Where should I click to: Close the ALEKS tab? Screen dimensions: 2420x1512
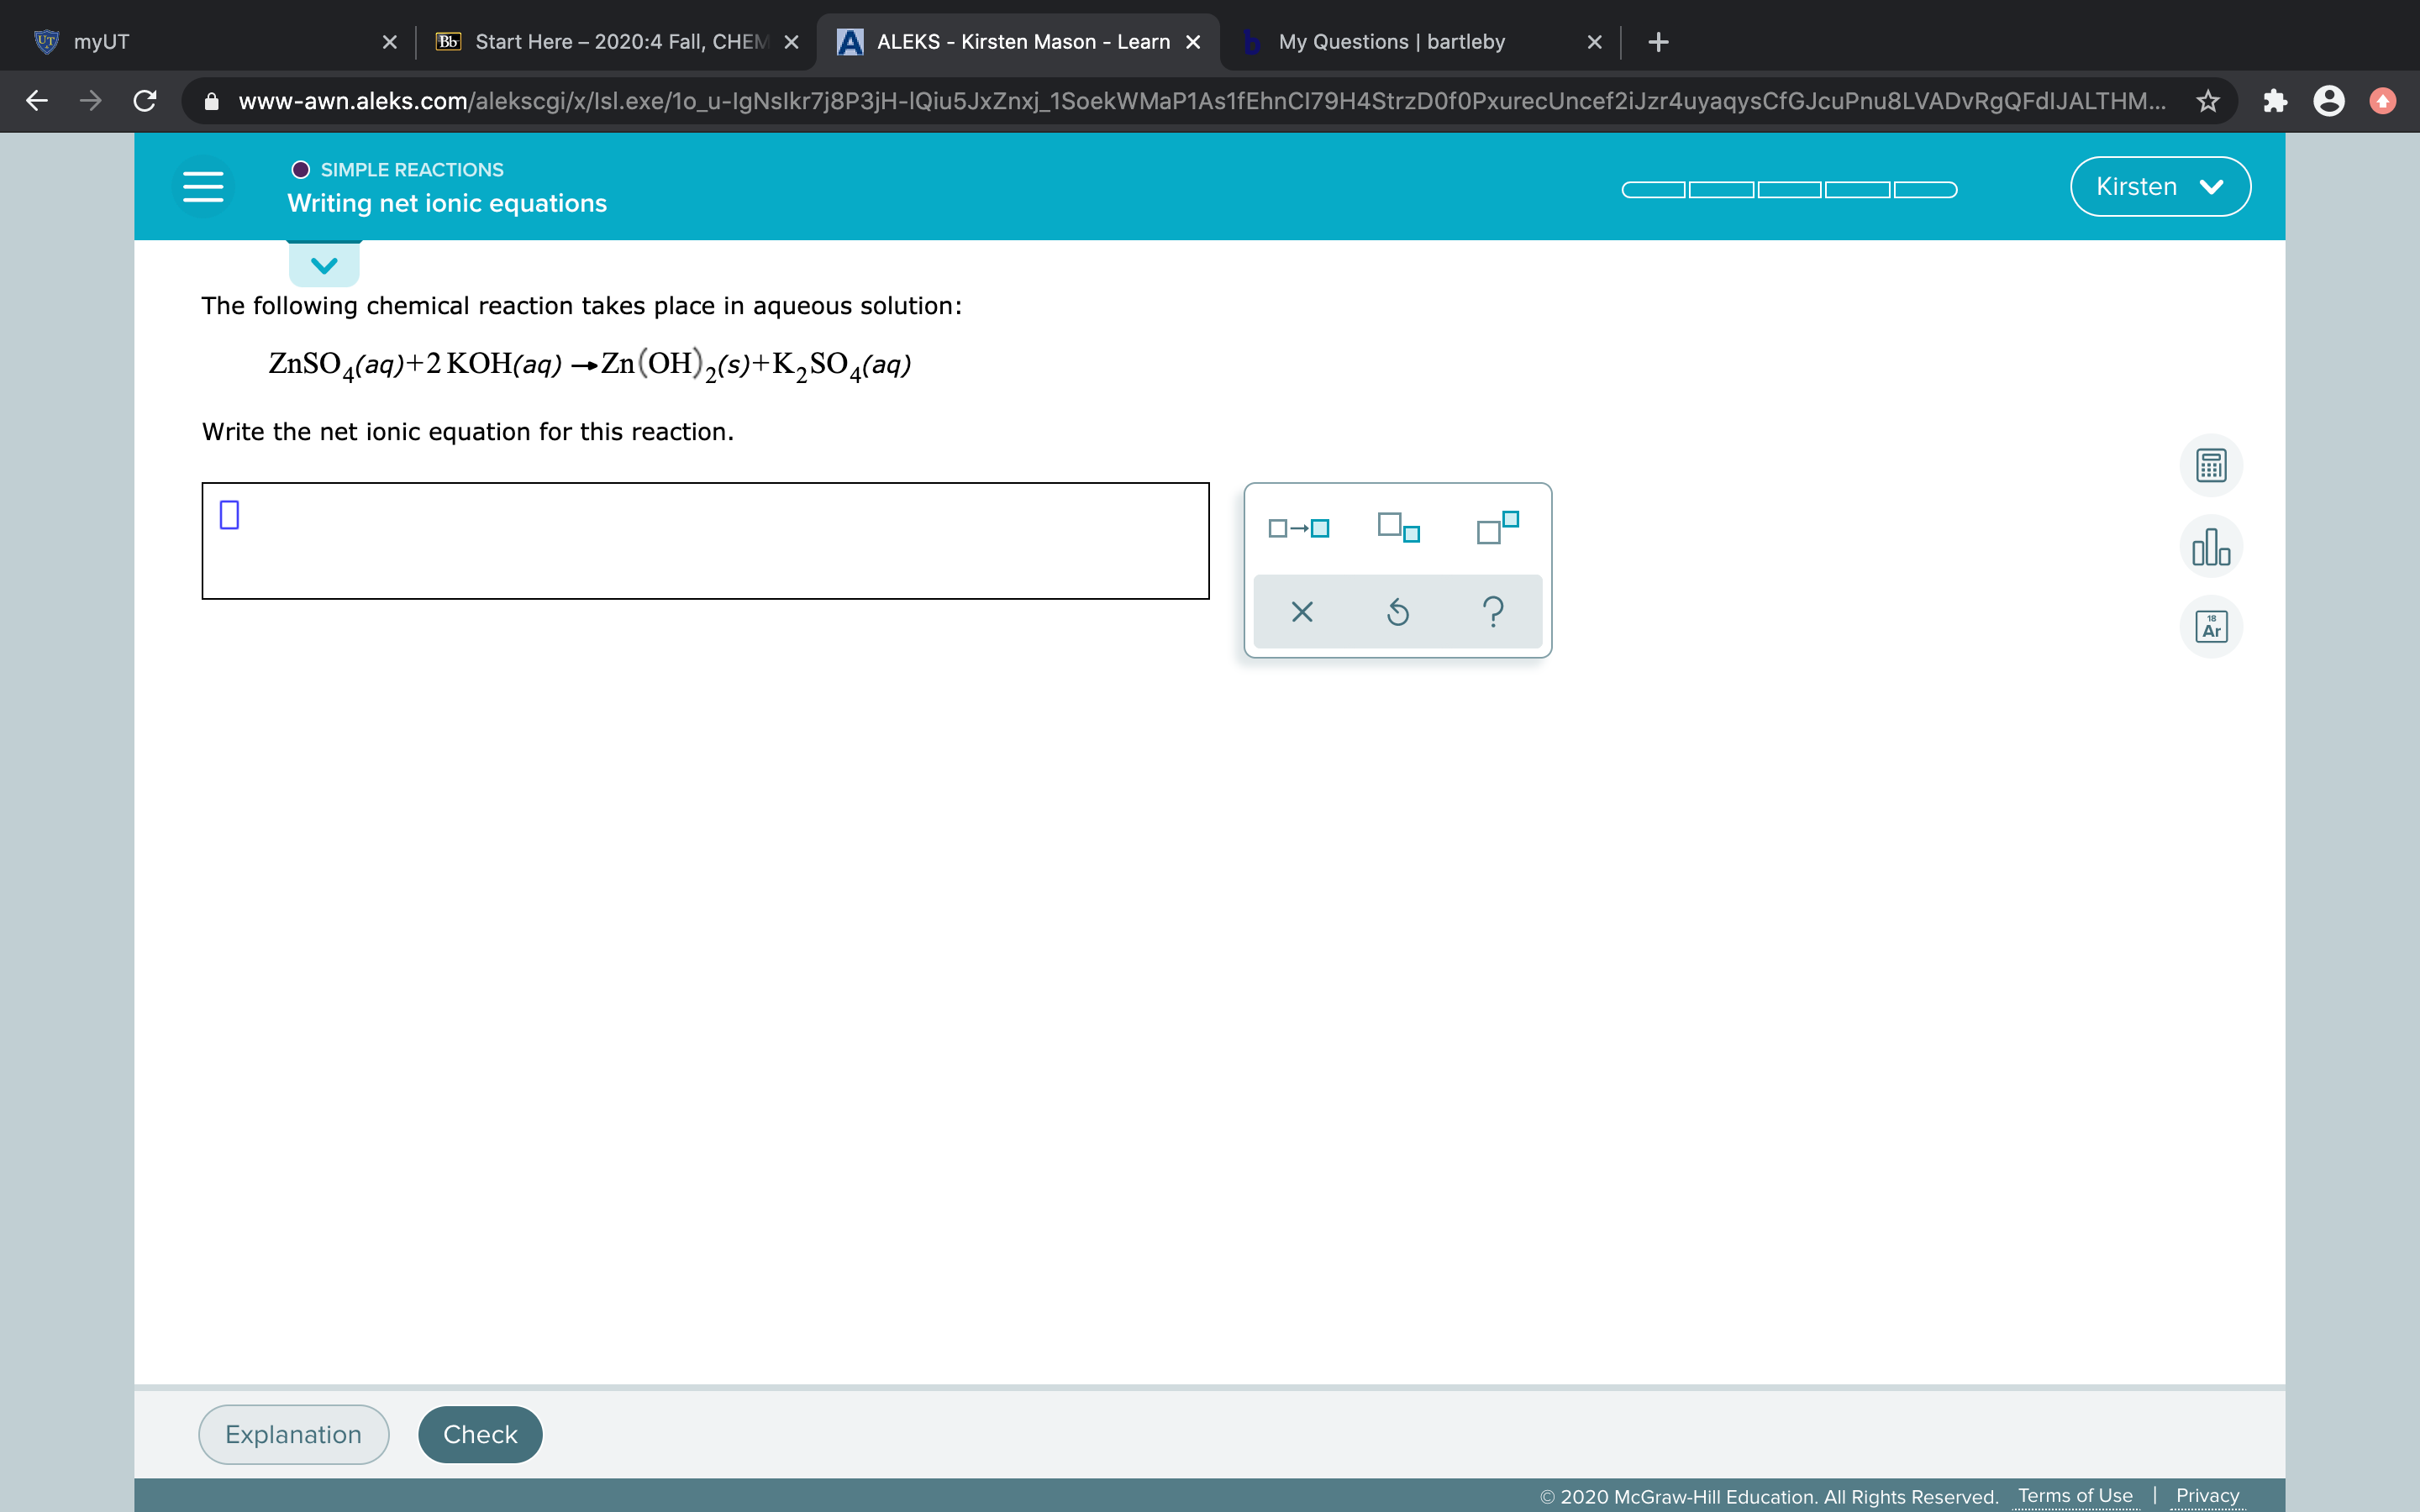point(1193,42)
